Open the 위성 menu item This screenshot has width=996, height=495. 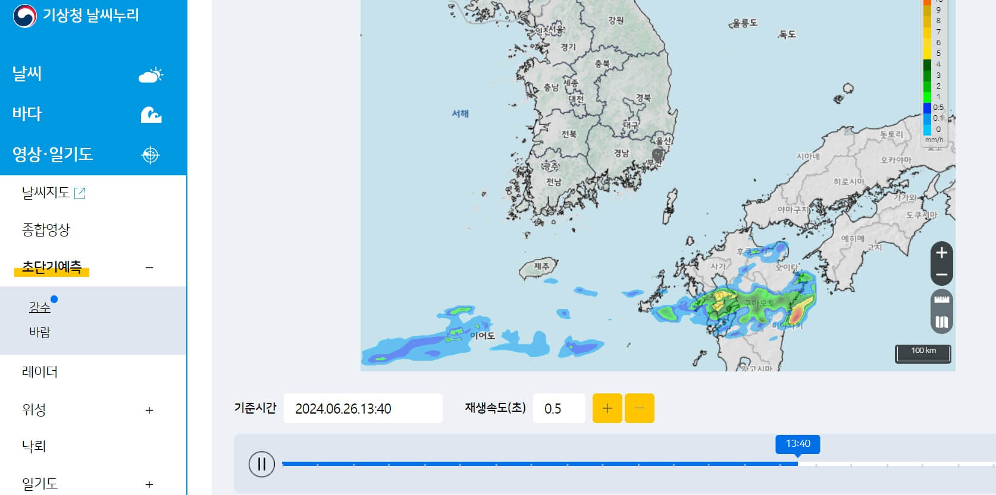[34, 409]
